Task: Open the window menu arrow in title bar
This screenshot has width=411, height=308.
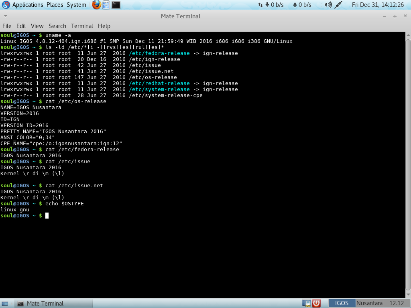Action: 6,16
